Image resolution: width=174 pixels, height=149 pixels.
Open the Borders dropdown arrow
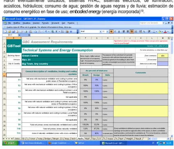click(156, 32)
